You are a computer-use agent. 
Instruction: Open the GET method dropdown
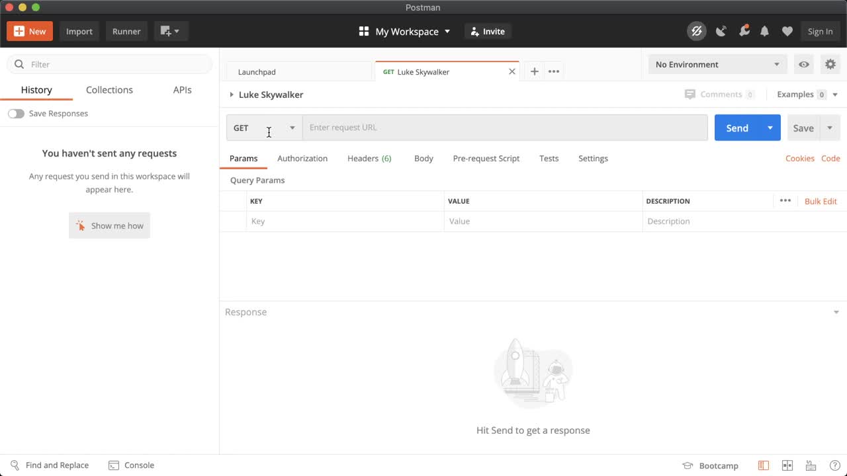tap(264, 128)
